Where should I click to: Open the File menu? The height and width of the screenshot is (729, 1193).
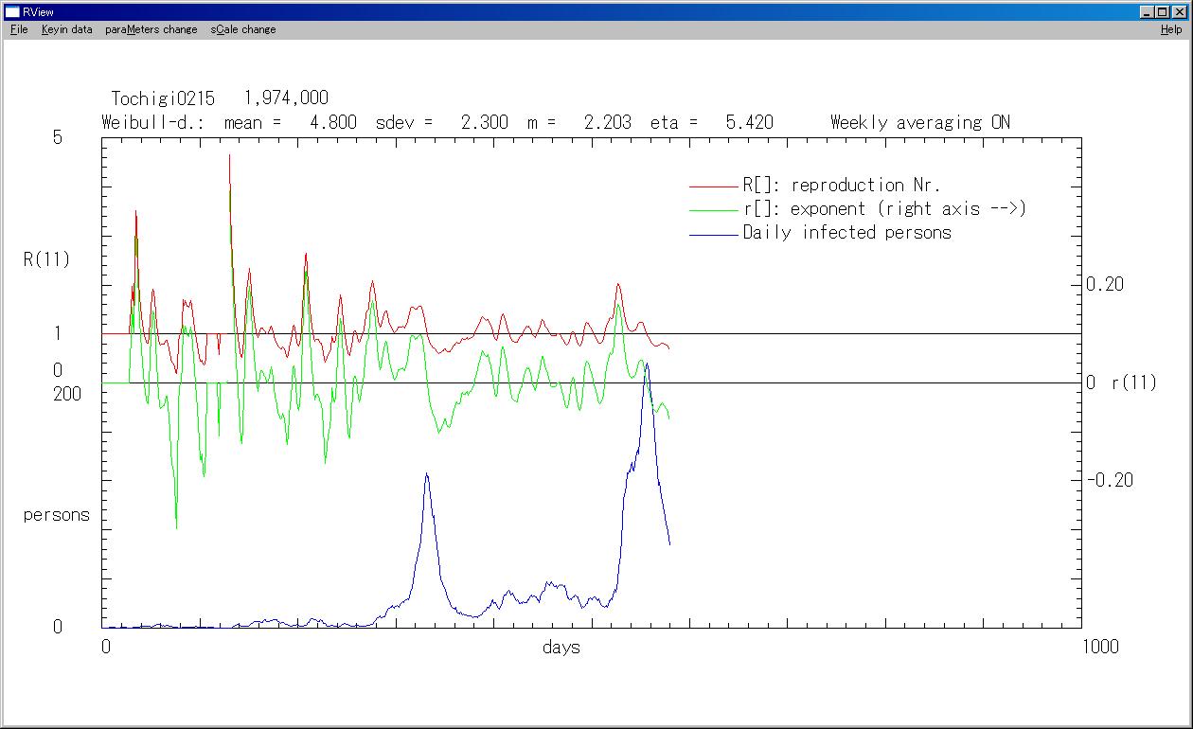click(x=19, y=29)
